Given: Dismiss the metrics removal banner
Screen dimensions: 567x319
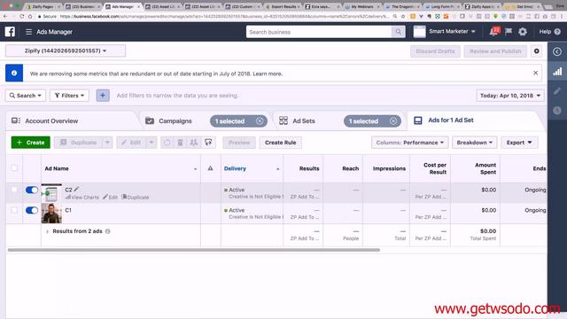Looking at the screenshot, I should [535, 73].
